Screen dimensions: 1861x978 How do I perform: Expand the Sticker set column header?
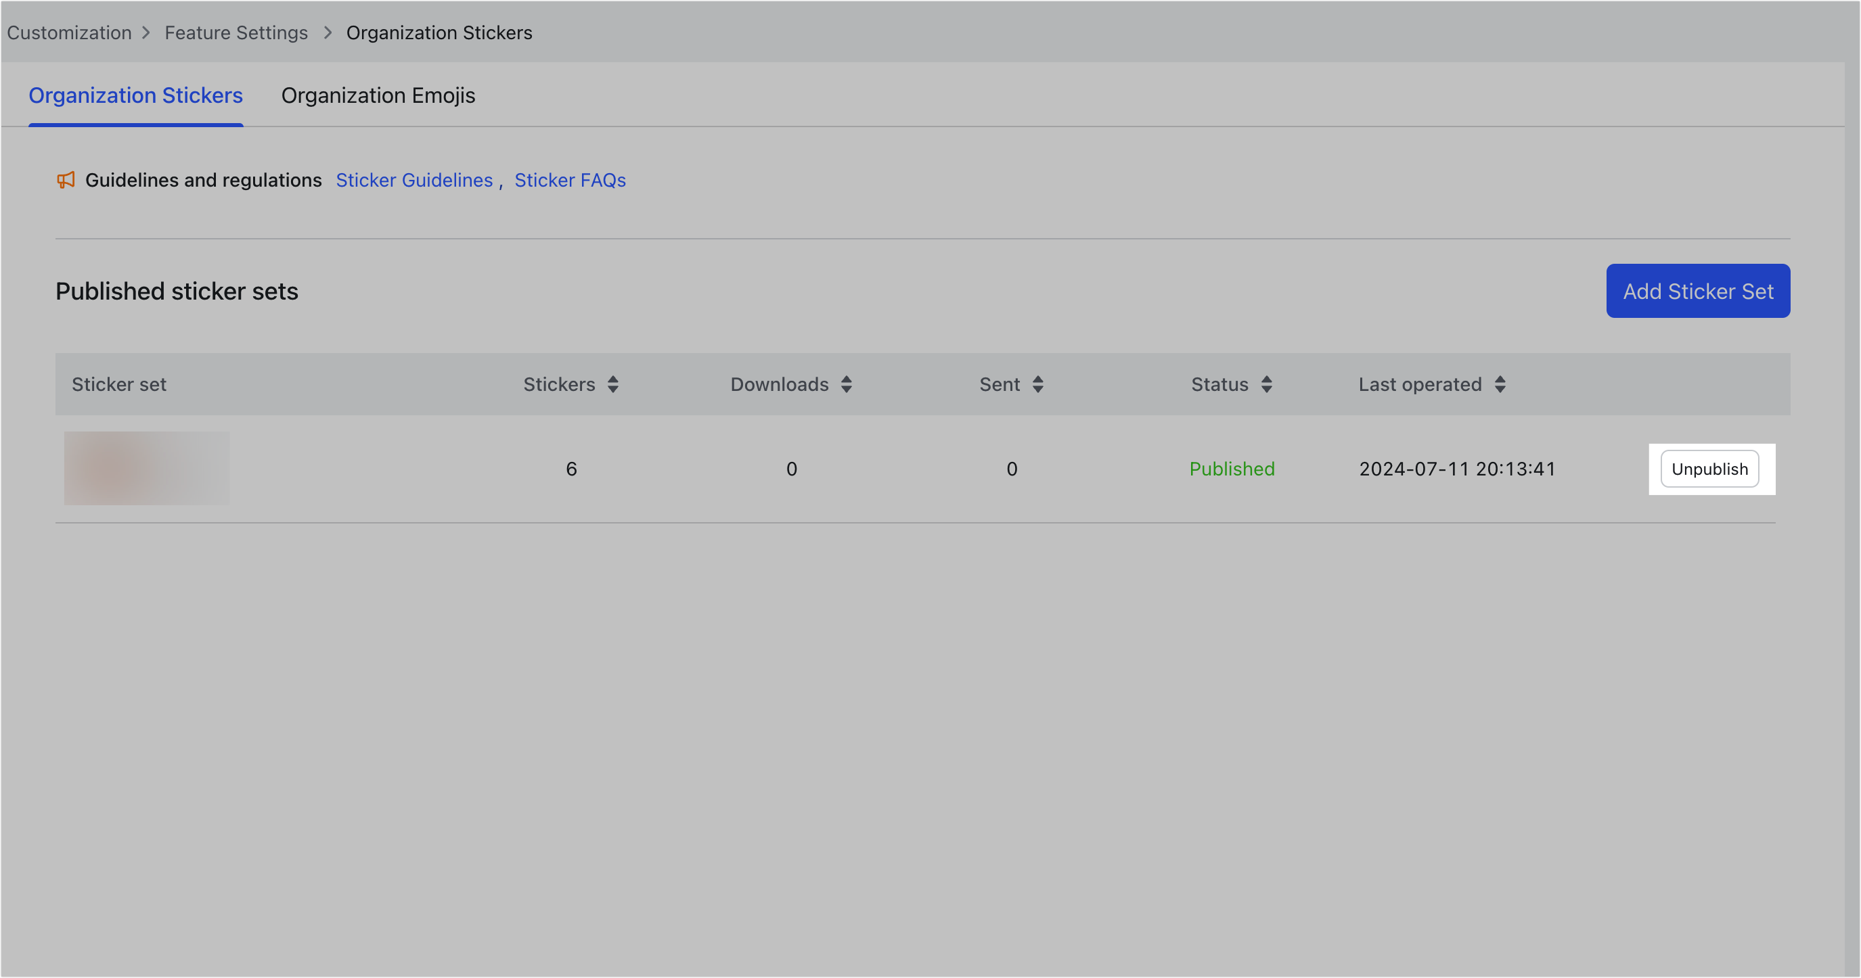[120, 384]
